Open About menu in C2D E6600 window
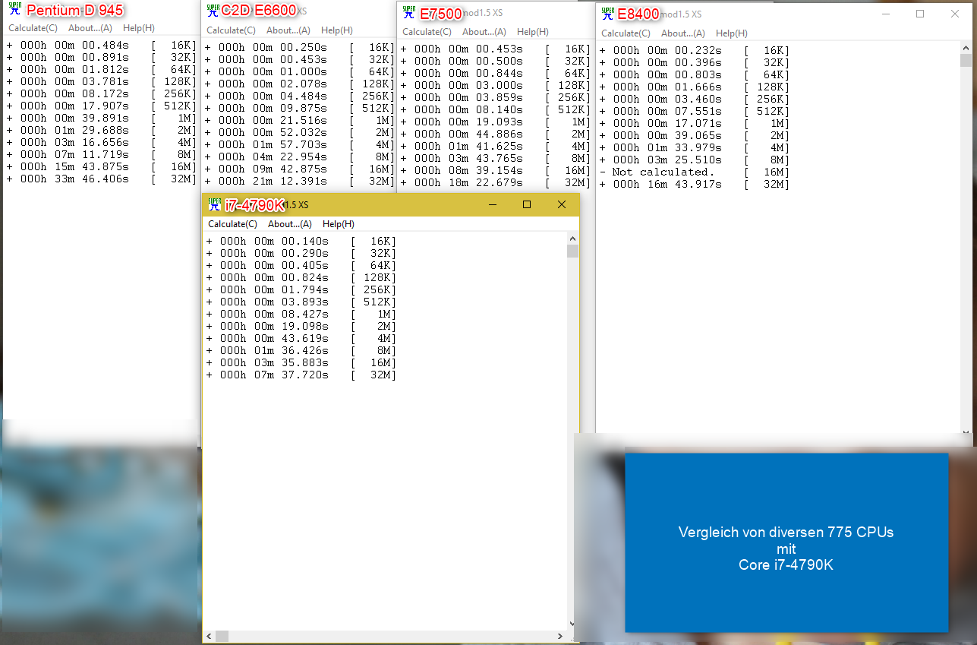 tap(288, 30)
